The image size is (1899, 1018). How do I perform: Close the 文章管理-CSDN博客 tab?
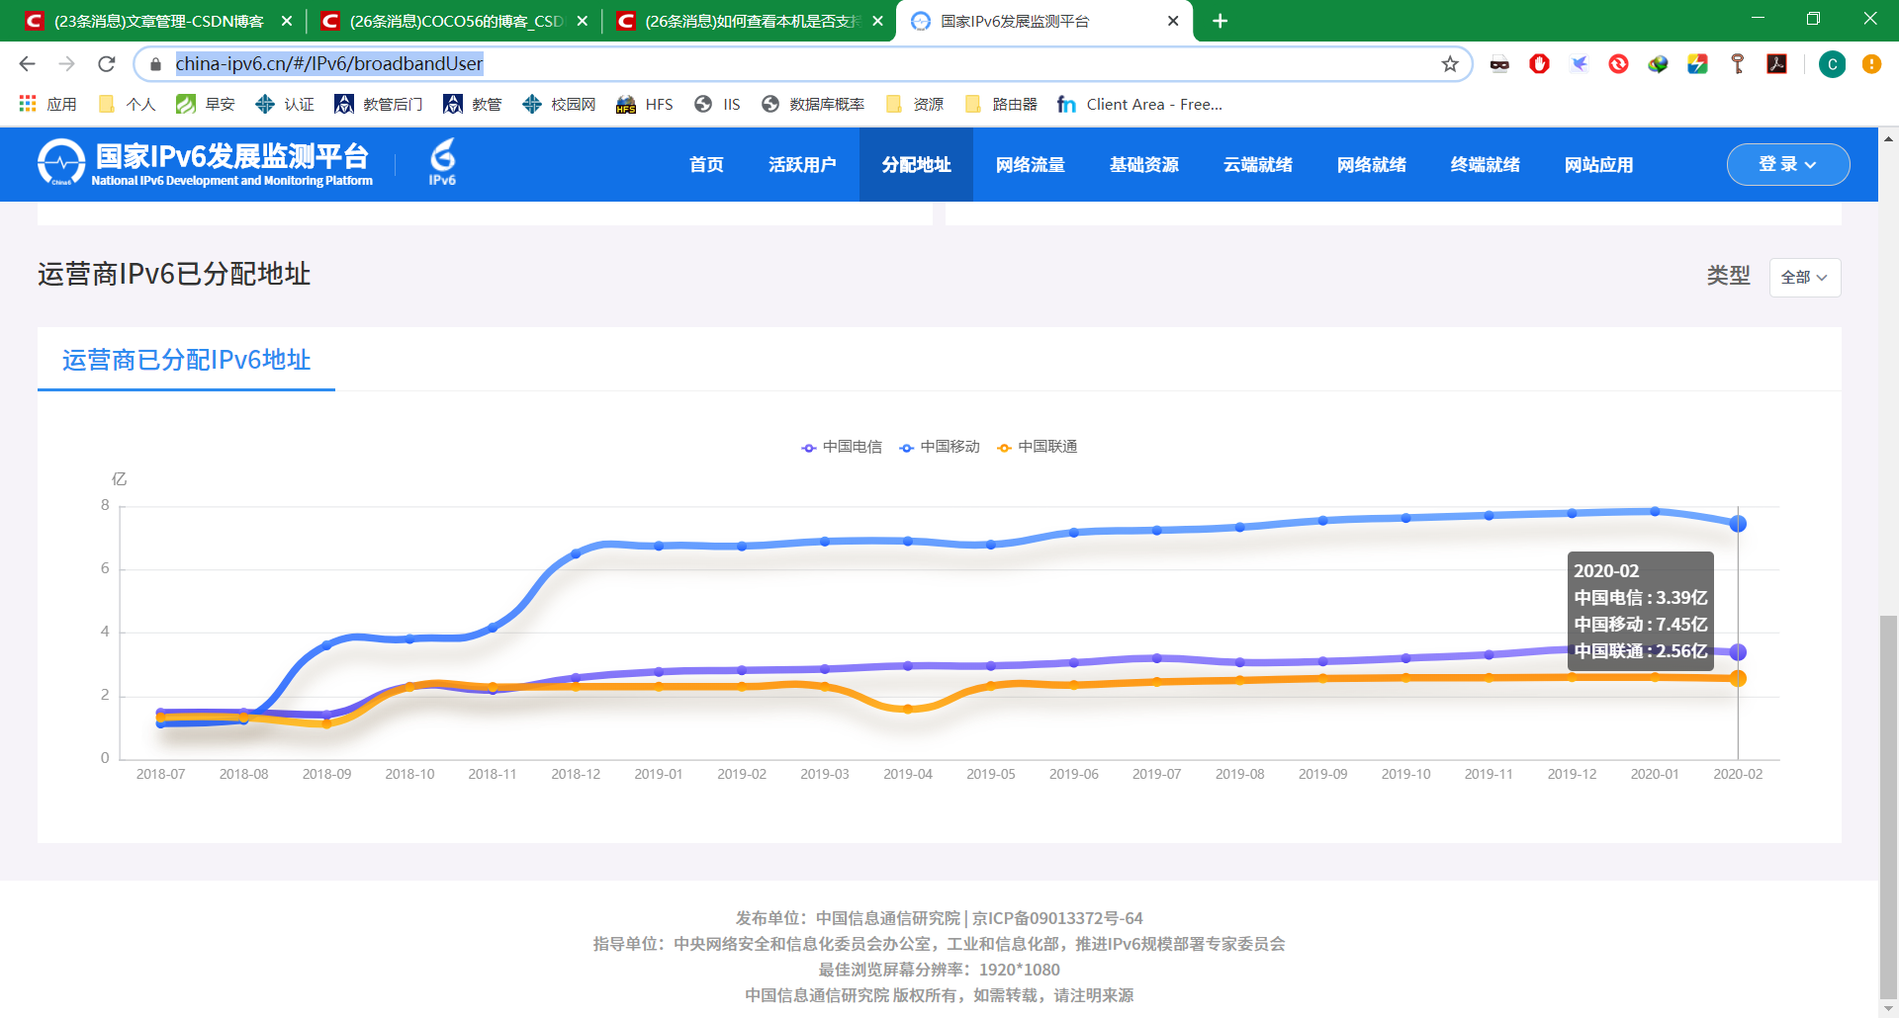tap(287, 21)
